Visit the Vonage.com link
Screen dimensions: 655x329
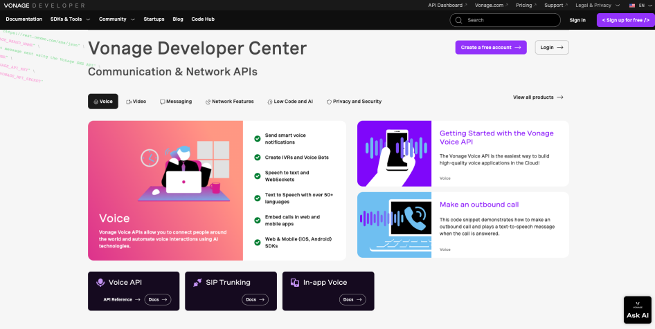(492, 6)
